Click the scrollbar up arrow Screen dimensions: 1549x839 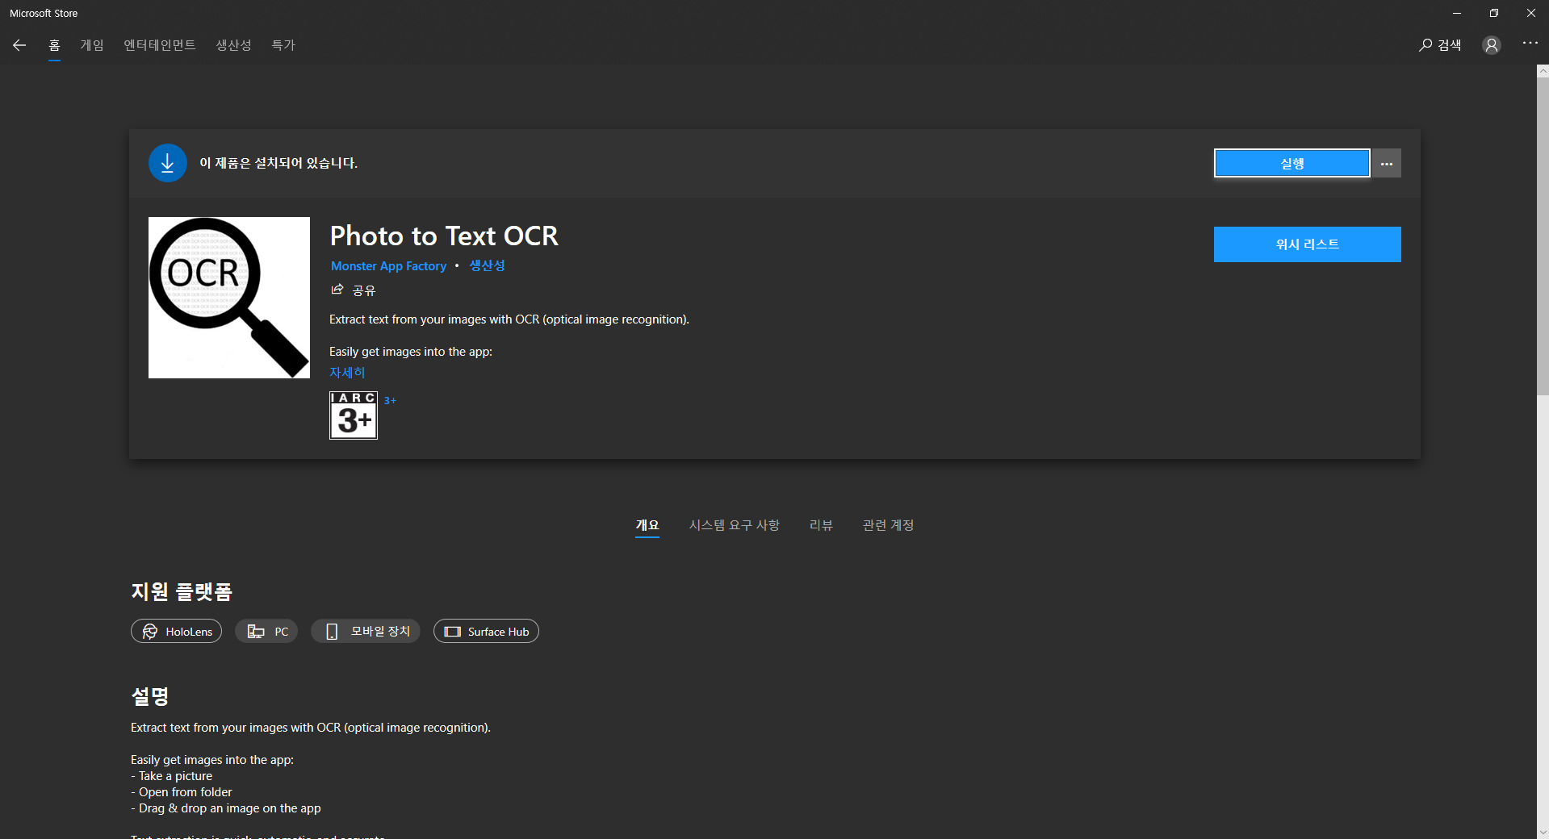[1543, 71]
